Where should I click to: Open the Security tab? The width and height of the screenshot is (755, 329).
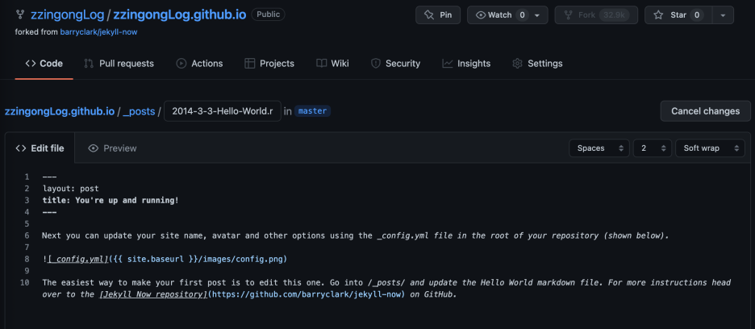(x=395, y=64)
